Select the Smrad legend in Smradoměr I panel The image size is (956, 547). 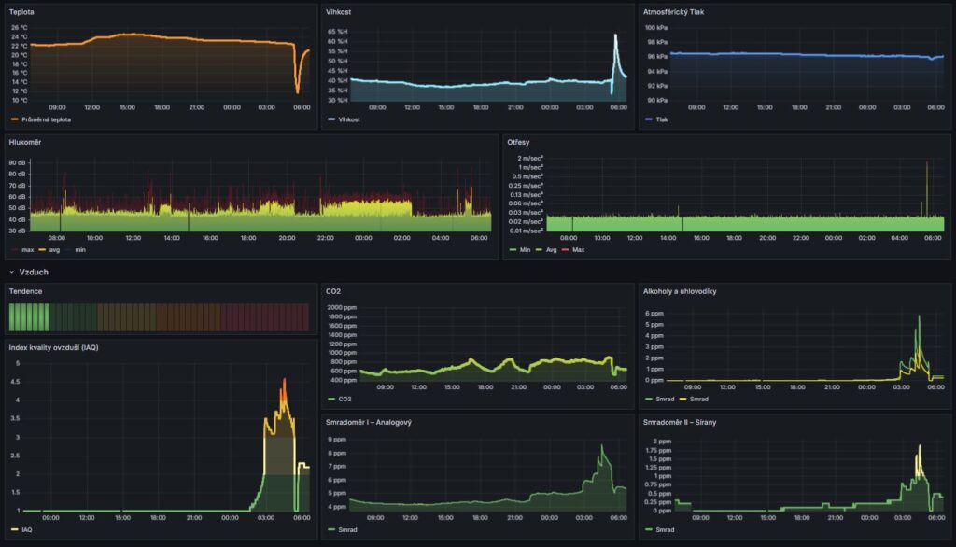347,530
